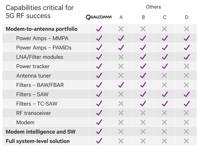Click company B cross for Modem-to-antenna portfolio
Viewport: 199px width, 149px height.
click(143, 29)
